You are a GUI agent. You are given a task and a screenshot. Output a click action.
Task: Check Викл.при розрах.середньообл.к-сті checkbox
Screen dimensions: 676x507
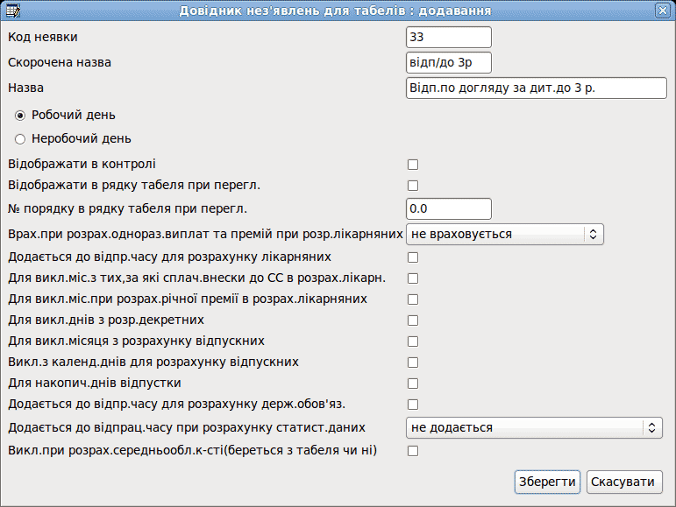click(413, 451)
